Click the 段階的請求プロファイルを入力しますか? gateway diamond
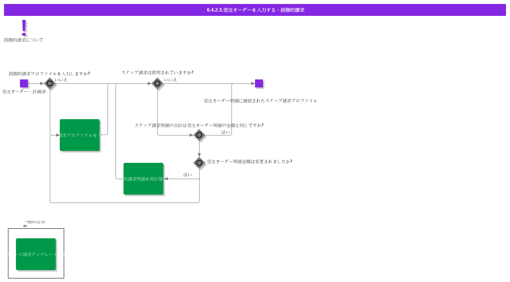Screen dimensions: 510x282 click(x=50, y=83)
